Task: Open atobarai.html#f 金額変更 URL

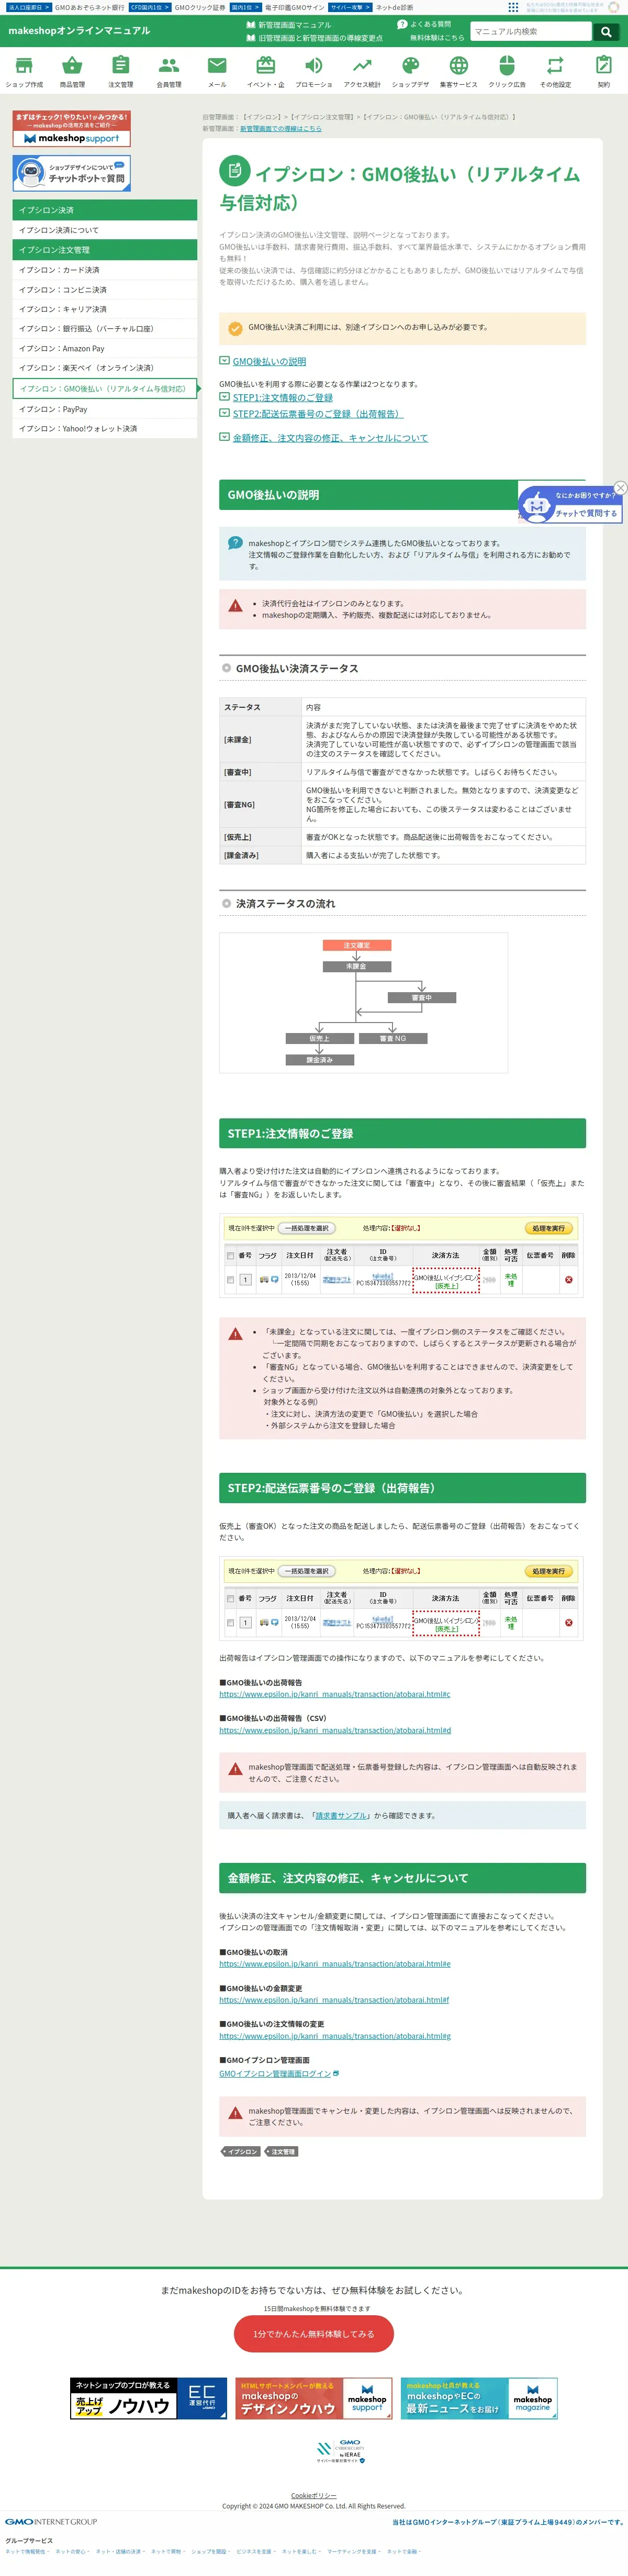Action: (334, 2000)
